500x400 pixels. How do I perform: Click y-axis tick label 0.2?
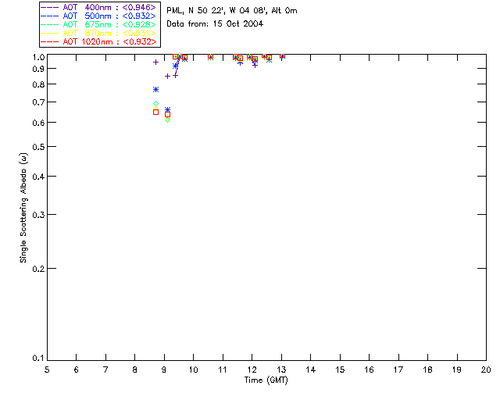[x=38, y=269]
